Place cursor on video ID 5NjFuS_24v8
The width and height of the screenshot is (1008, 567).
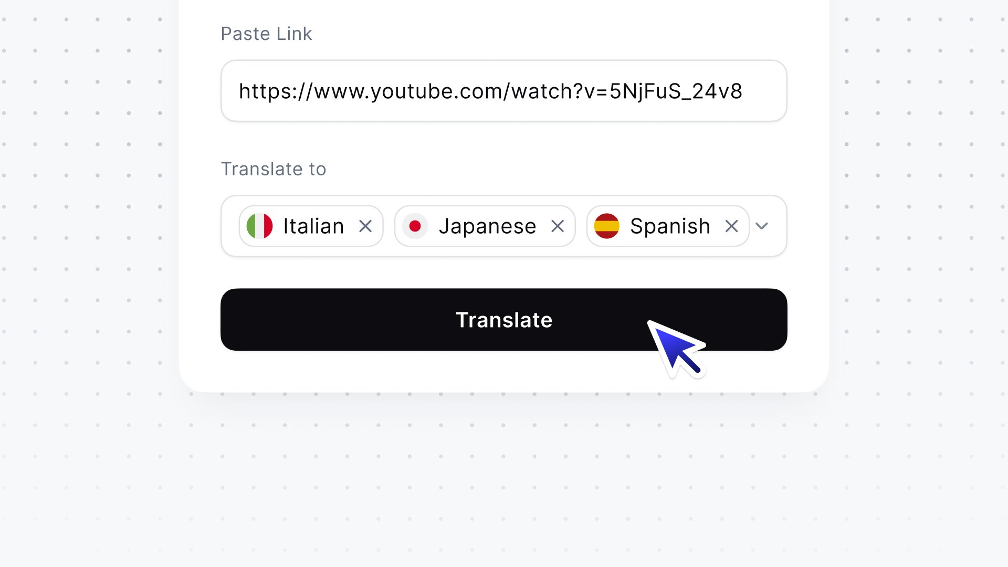pyautogui.click(x=676, y=92)
